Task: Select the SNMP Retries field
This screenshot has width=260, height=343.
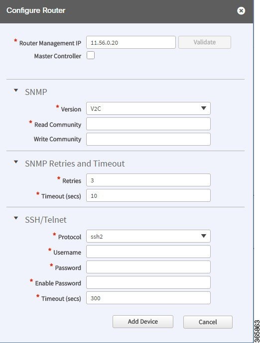Action: click(148, 180)
